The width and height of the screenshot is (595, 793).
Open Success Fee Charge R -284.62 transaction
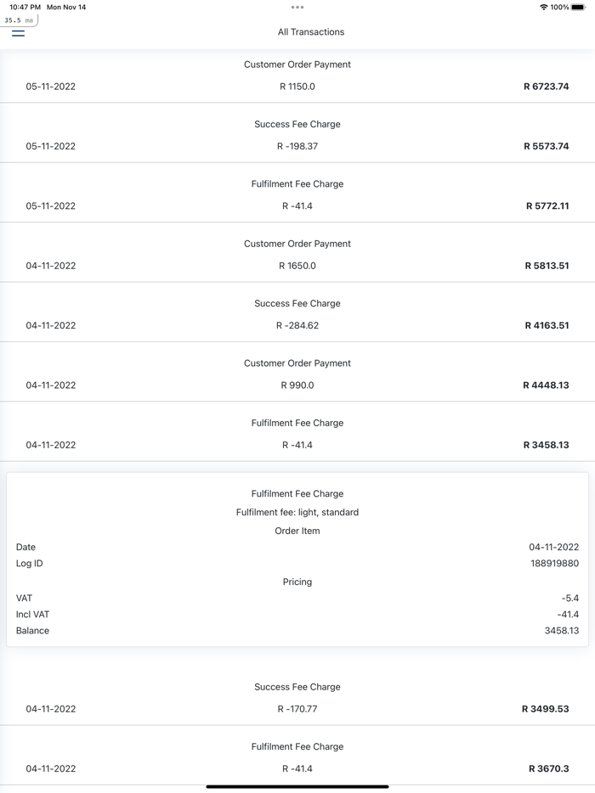[297, 314]
